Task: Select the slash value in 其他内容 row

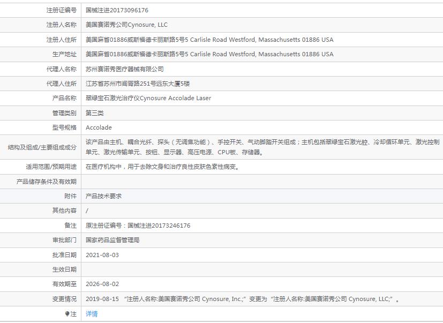Action: point(87,211)
